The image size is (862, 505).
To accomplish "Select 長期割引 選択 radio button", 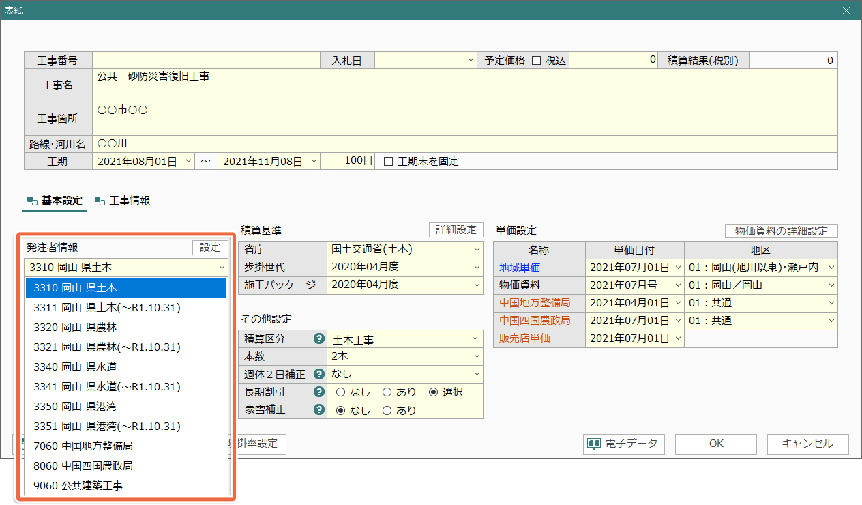I will click(433, 392).
